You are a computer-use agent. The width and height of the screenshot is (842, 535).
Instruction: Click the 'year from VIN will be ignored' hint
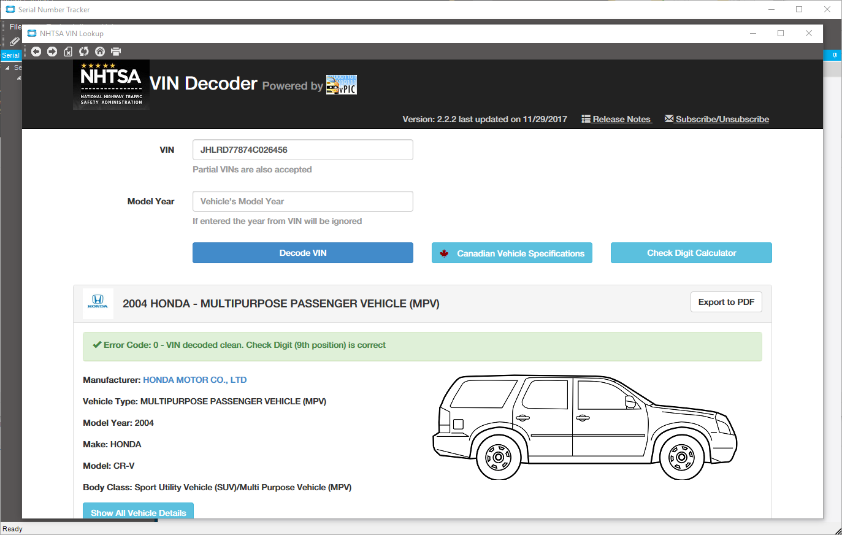click(x=277, y=221)
